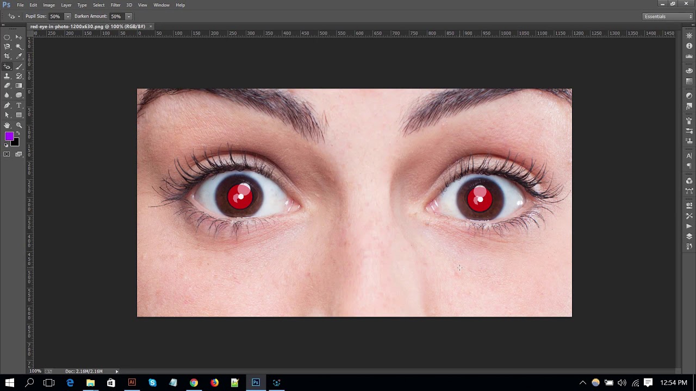Switch to the red-eye-in-photo-1200x630.png tab
Screen dimensions: 696x391
88,26
